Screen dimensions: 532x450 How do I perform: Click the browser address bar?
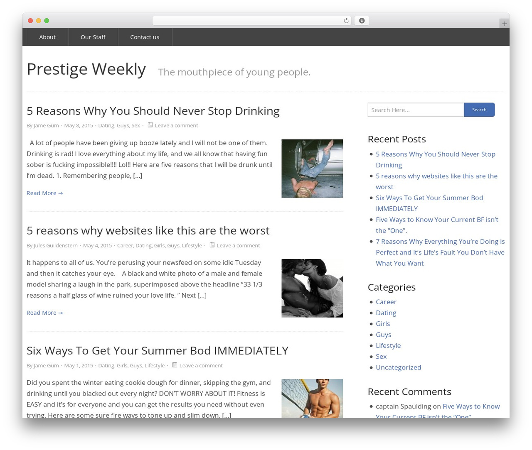point(251,21)
